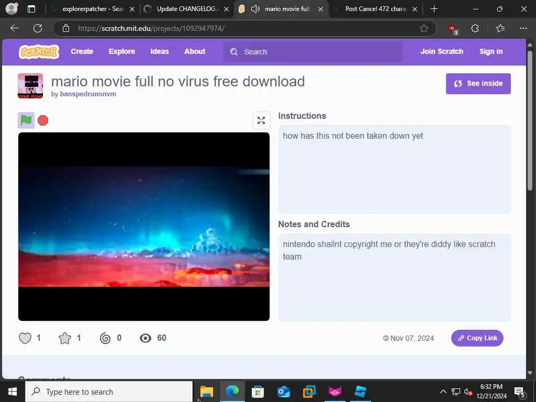Close the explorerpatcher tab

(132, 9)
